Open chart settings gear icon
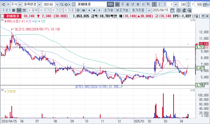This screenshot has width=210, height=124. coord(178,10)
